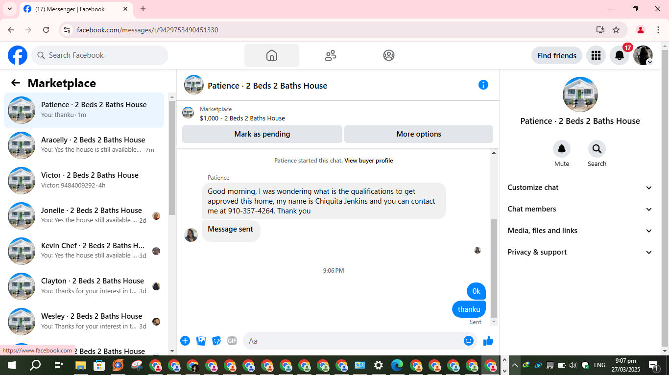This screenshot has width=669, height=375.
Task: Open the Facebook Home tab
Action: coord(272,55)
